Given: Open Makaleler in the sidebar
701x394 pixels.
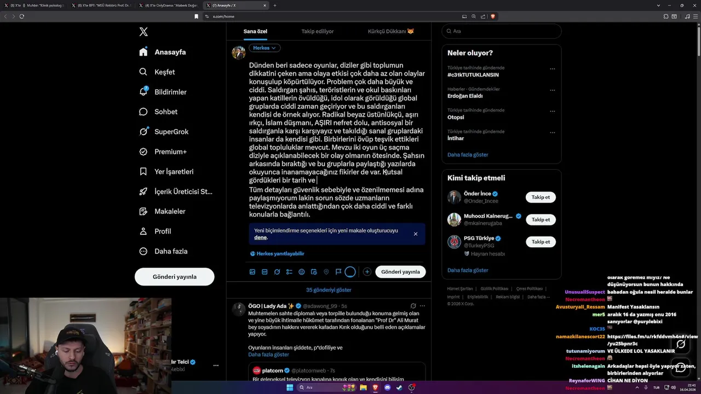Looking at the screenshot, I should pos(162,211).
